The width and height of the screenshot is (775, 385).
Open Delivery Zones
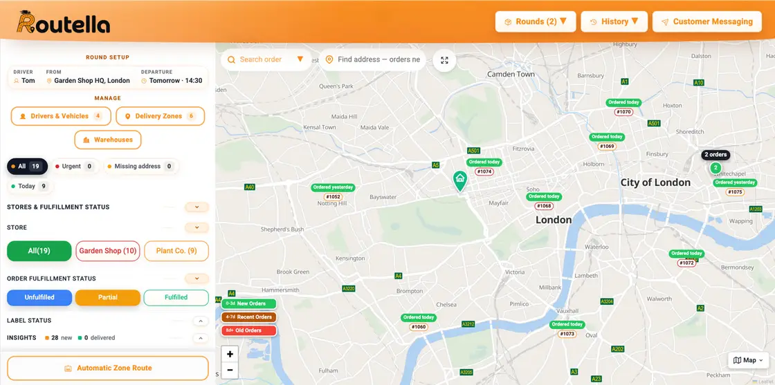click(x=160, y=116)
